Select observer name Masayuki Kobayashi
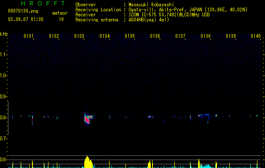The image size is (265, 168). pyautogui.click(x=151, y=5)
